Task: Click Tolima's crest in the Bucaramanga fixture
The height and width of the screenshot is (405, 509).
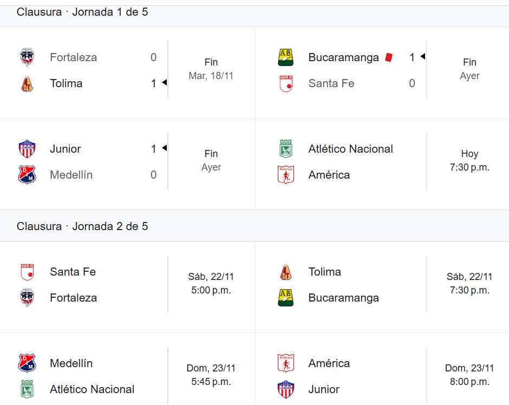Action: coord(285,271)
